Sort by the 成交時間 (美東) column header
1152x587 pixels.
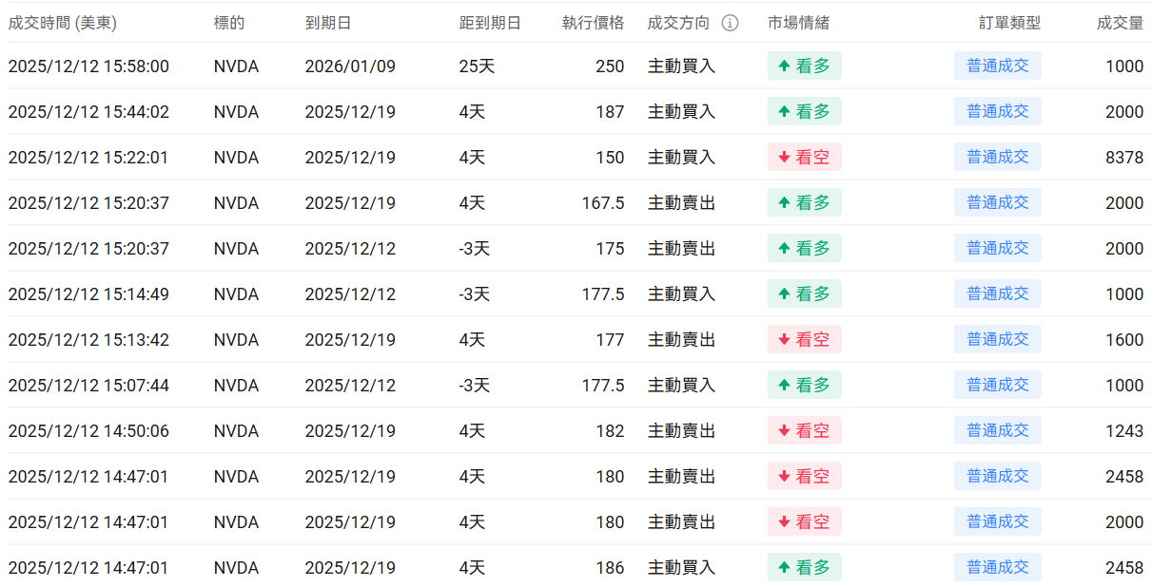point(62,23)
